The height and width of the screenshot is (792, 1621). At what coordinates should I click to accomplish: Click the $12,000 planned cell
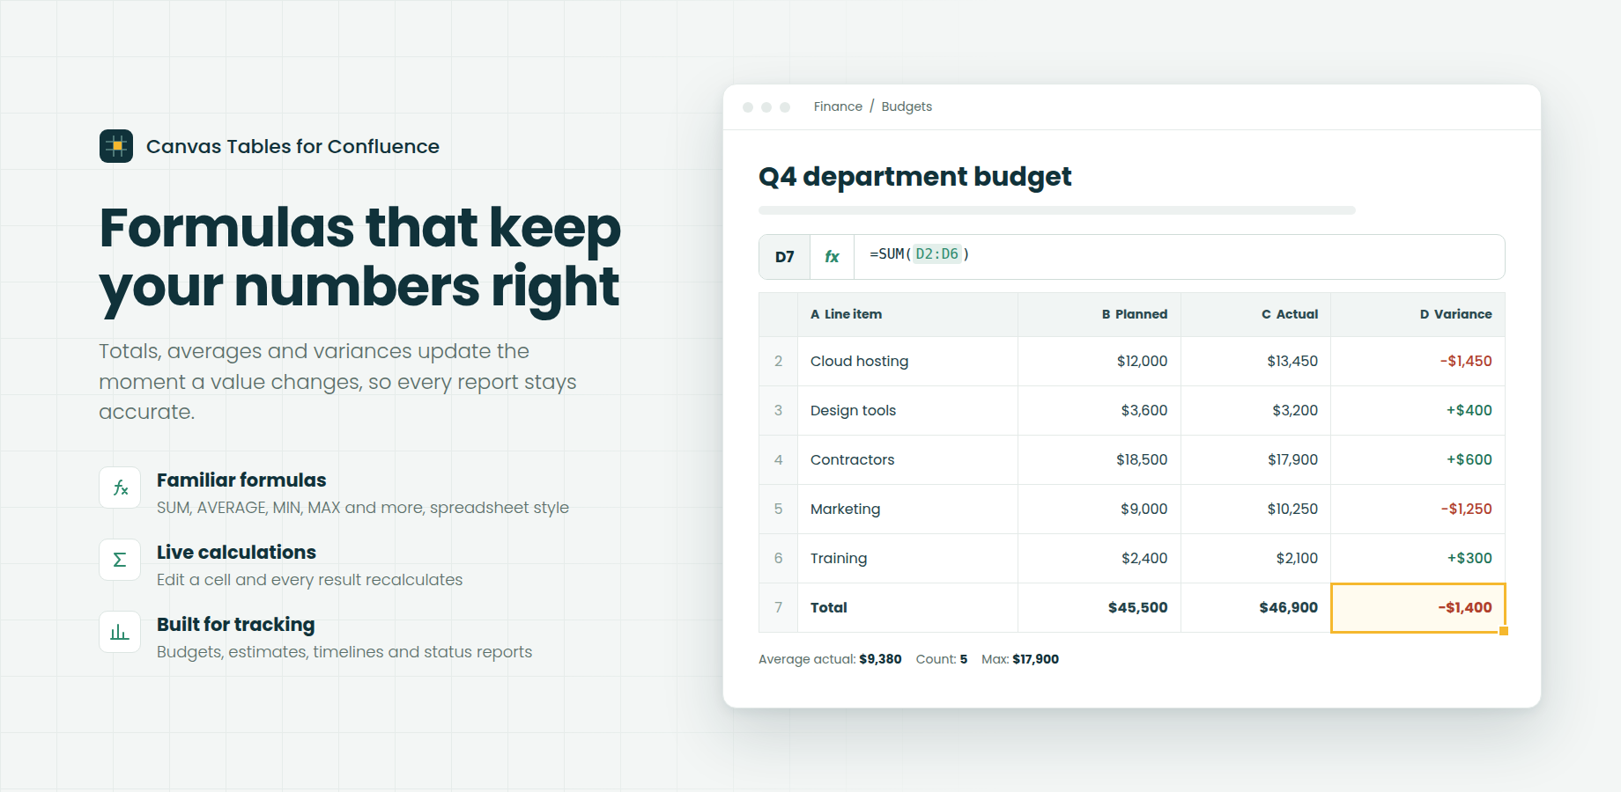1099,361
